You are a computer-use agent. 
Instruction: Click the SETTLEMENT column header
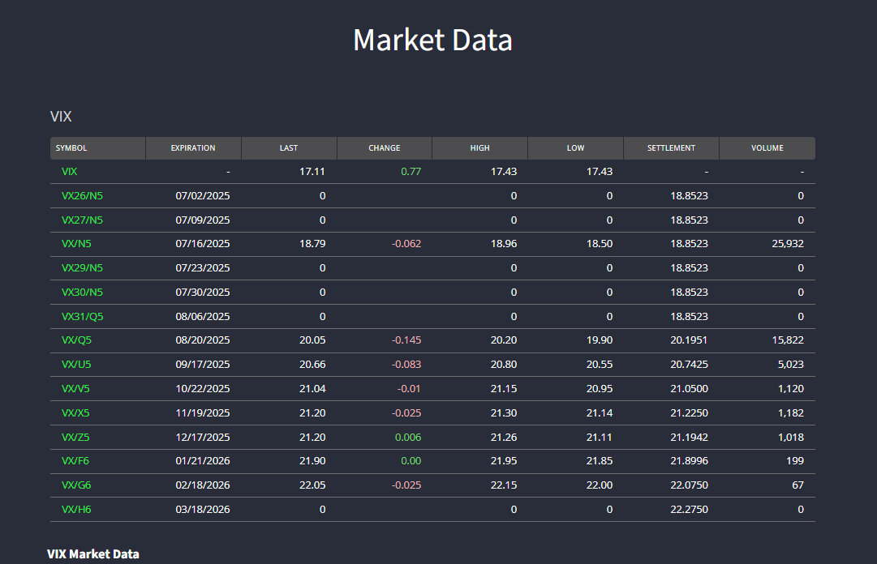pyautogui.click(x=671, y=148)
